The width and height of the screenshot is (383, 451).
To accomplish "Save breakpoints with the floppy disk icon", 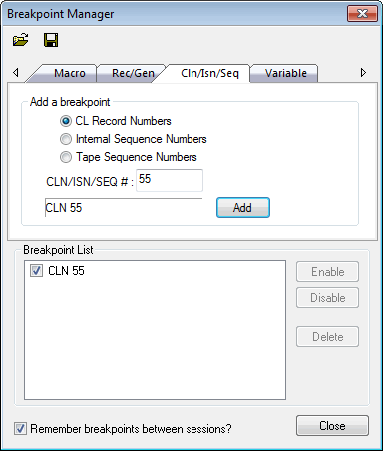I will 51,40.
